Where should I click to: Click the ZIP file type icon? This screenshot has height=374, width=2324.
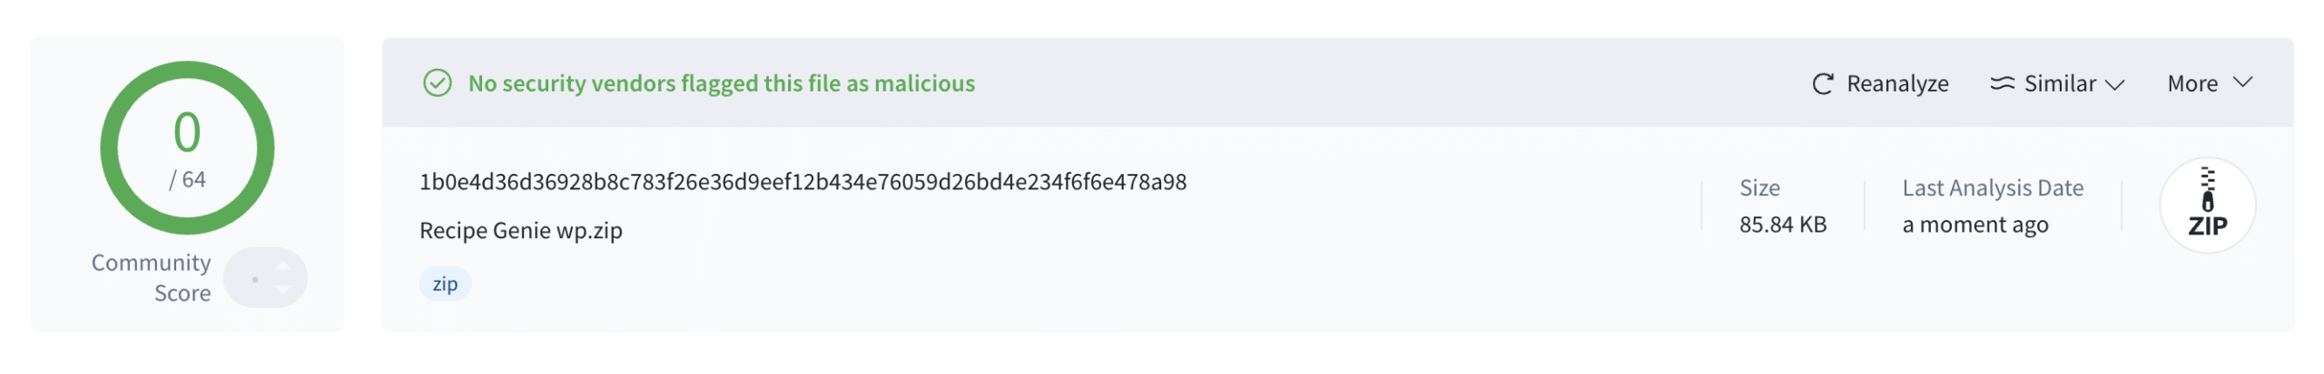click(2207, 206)
